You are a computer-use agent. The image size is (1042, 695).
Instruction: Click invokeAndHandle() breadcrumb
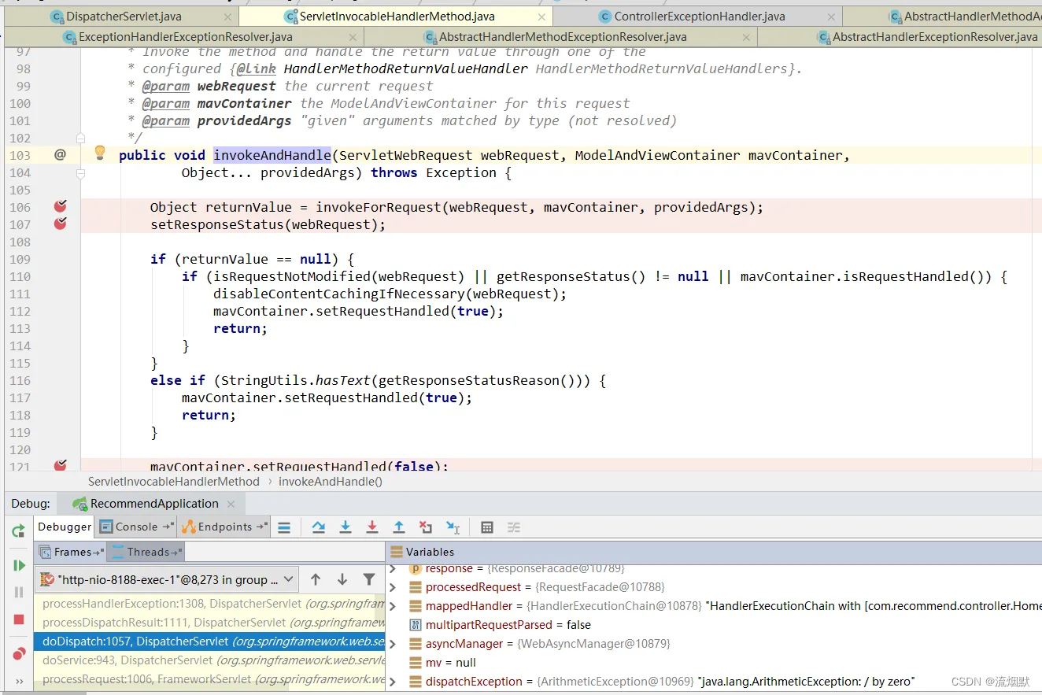[330, 482]
